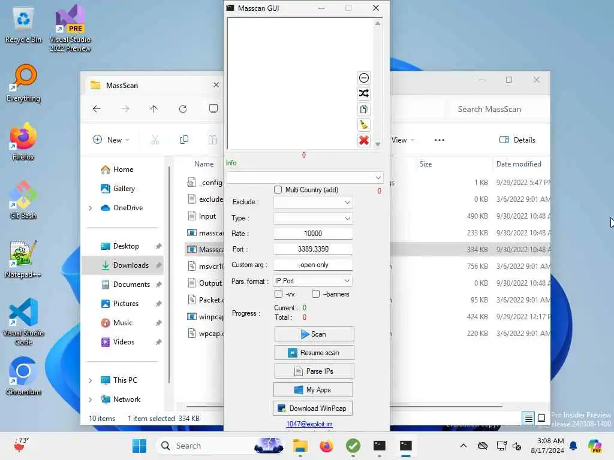Open File Explorer from the taskbar
The height and width of the screenshot is (460, 614).
300,446
